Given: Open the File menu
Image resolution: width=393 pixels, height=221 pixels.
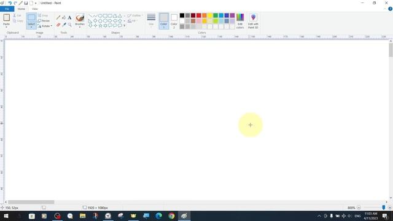Looking at the screenshot, I should pyautogui.click(x=7, y=9).
